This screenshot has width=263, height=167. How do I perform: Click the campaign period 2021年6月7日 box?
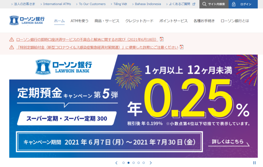click(x=109, y=142)
